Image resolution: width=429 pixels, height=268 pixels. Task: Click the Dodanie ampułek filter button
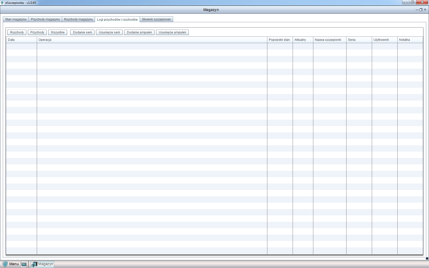click(x=139, y=32)
